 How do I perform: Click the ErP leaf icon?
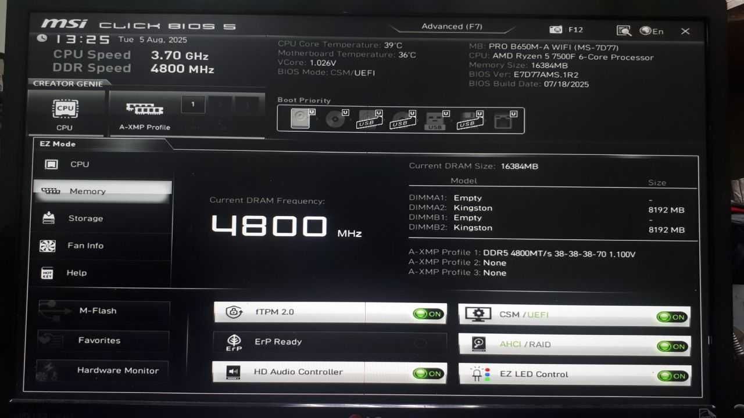tap(234, 342)
